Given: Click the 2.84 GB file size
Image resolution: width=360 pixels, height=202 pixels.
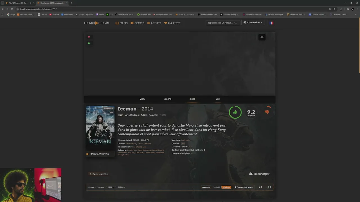Looking at the screenshot, I should tap(216, 187).
